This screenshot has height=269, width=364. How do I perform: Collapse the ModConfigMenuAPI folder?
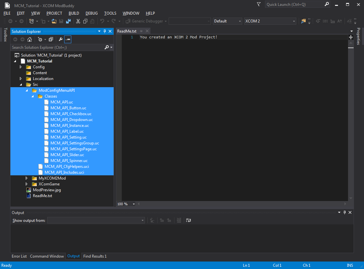(27, 90)
